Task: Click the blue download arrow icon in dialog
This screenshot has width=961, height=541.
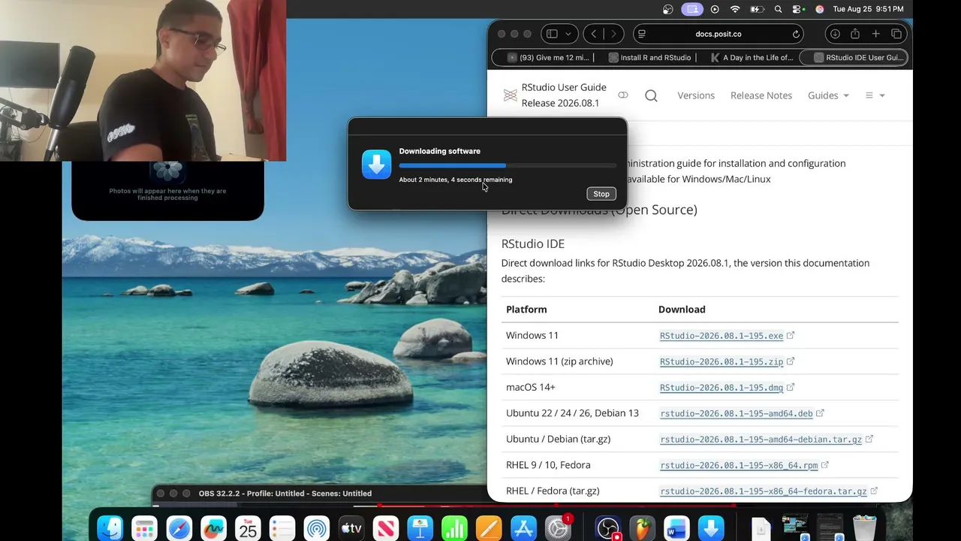Action: click(376, 165)
